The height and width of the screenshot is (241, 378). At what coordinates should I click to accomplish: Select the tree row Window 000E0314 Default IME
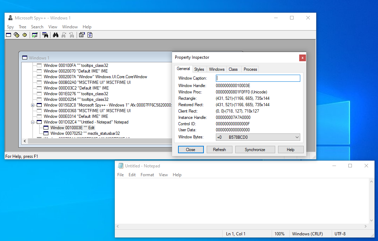[76, 116]
